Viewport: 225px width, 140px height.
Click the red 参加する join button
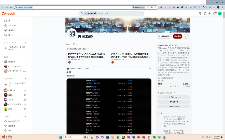pyautogui.click(x=177, y=36)
